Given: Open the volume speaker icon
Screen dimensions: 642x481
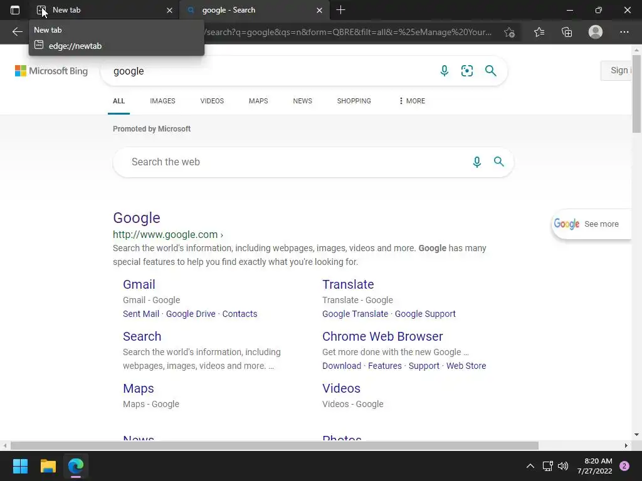Looking at the screenshot, I should (x=563, y=466).
